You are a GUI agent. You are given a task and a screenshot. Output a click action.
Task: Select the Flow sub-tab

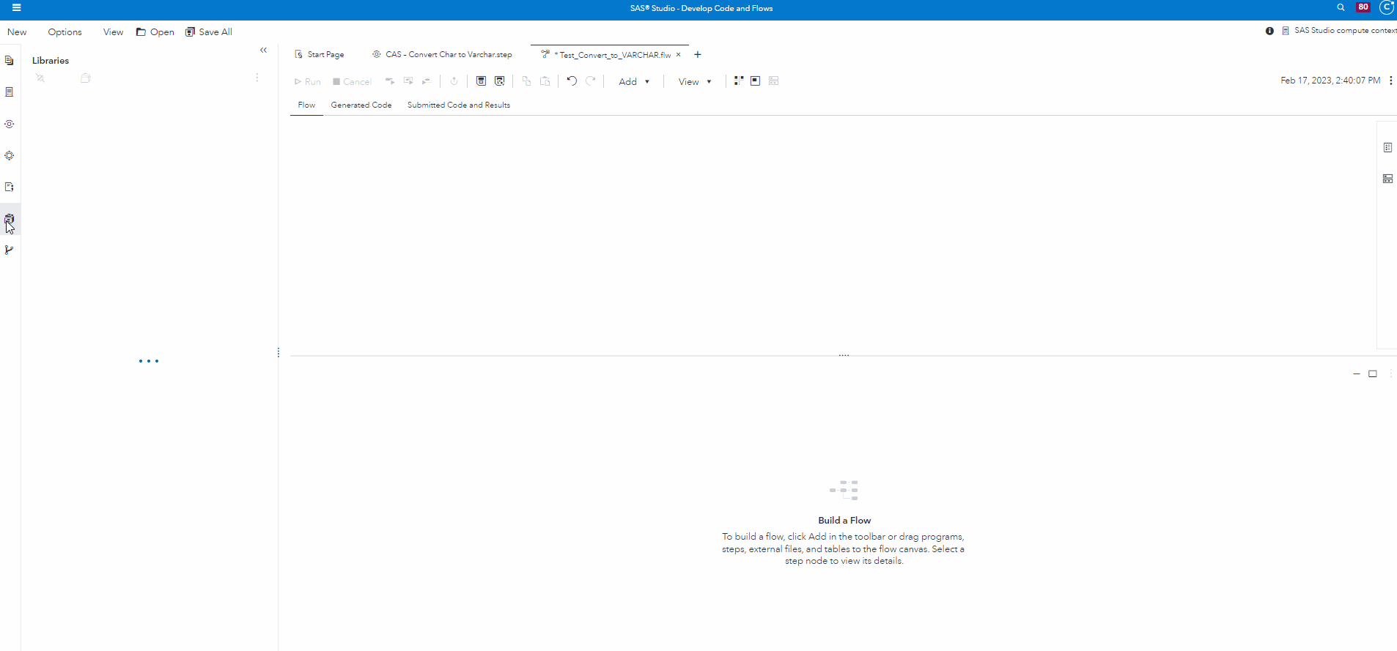tap(306, 105)
